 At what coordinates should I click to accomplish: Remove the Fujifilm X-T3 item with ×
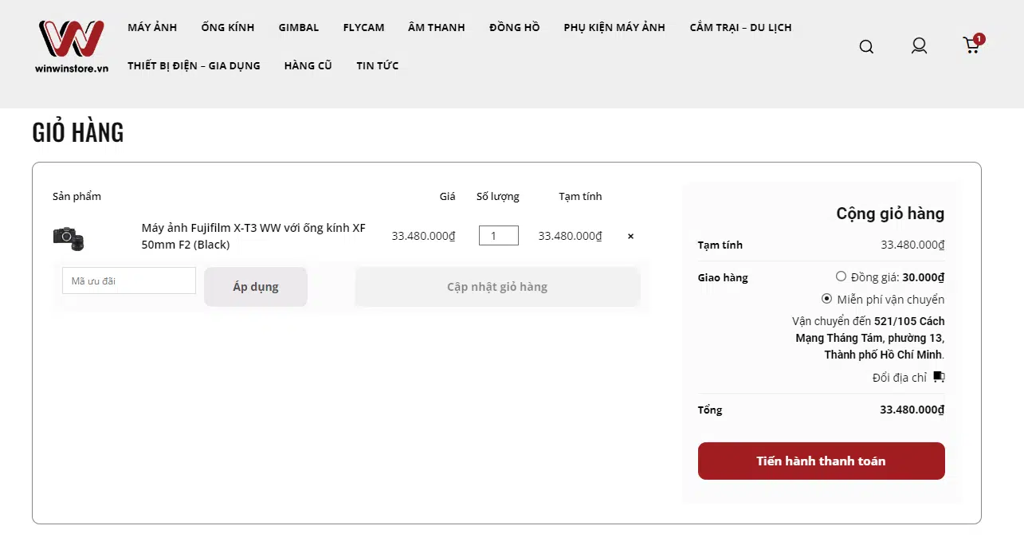coord(630,236)
